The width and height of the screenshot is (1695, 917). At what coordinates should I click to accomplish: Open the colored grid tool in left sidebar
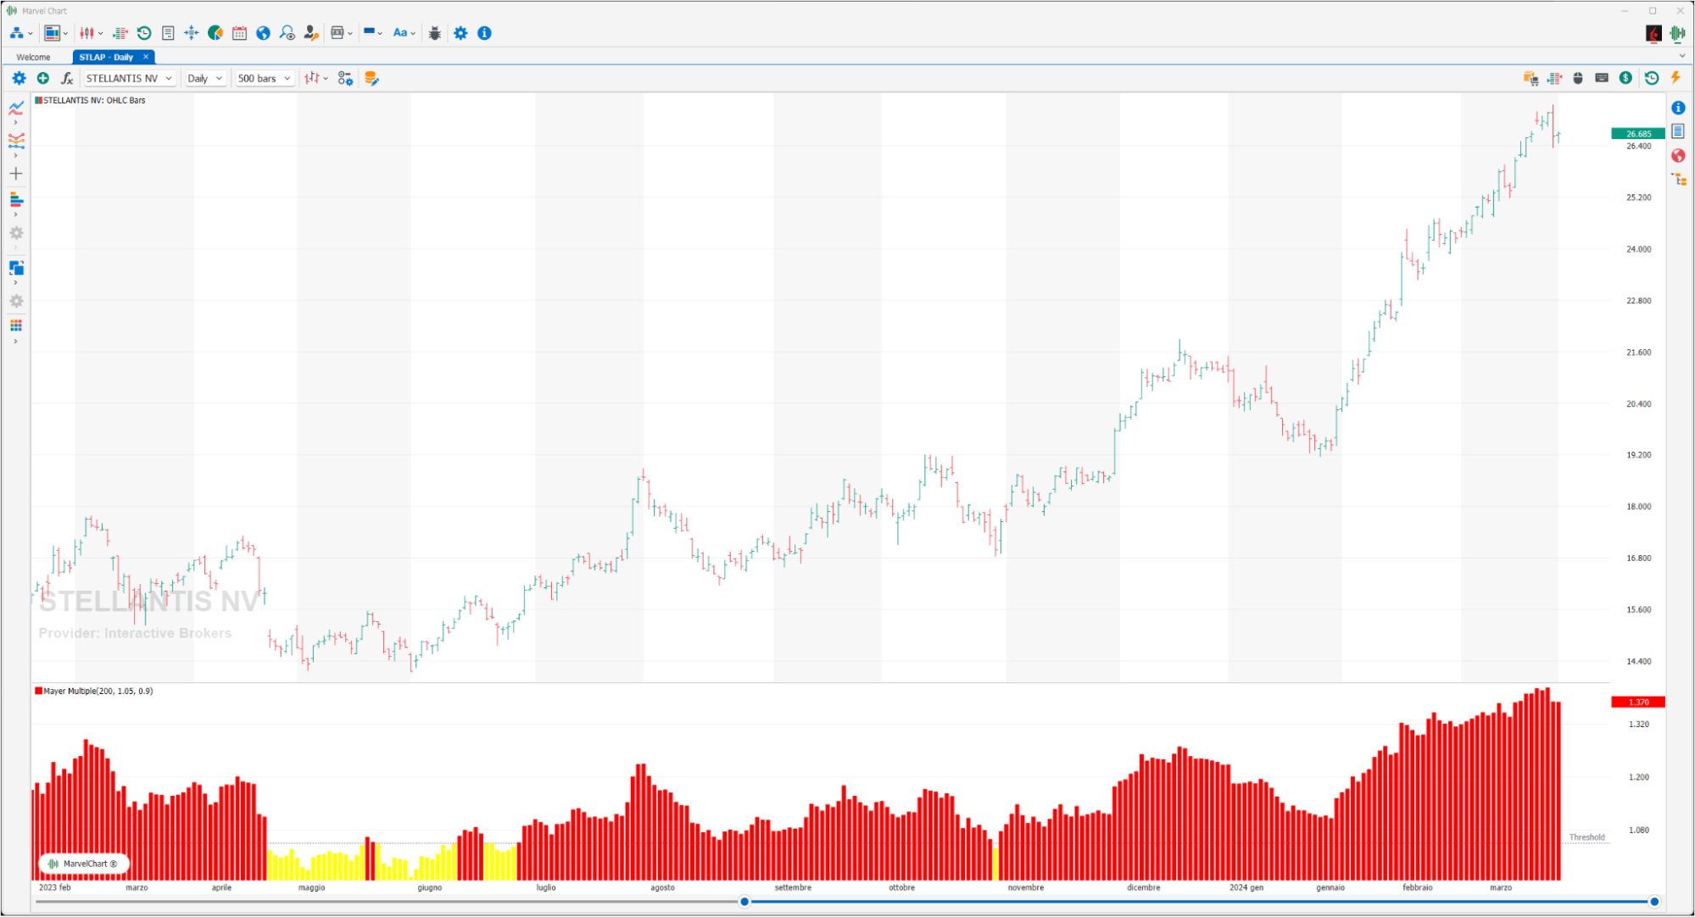point(16,325)
